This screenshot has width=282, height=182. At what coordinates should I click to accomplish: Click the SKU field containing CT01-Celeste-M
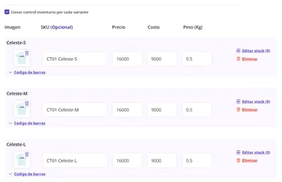tap(75, 110)
